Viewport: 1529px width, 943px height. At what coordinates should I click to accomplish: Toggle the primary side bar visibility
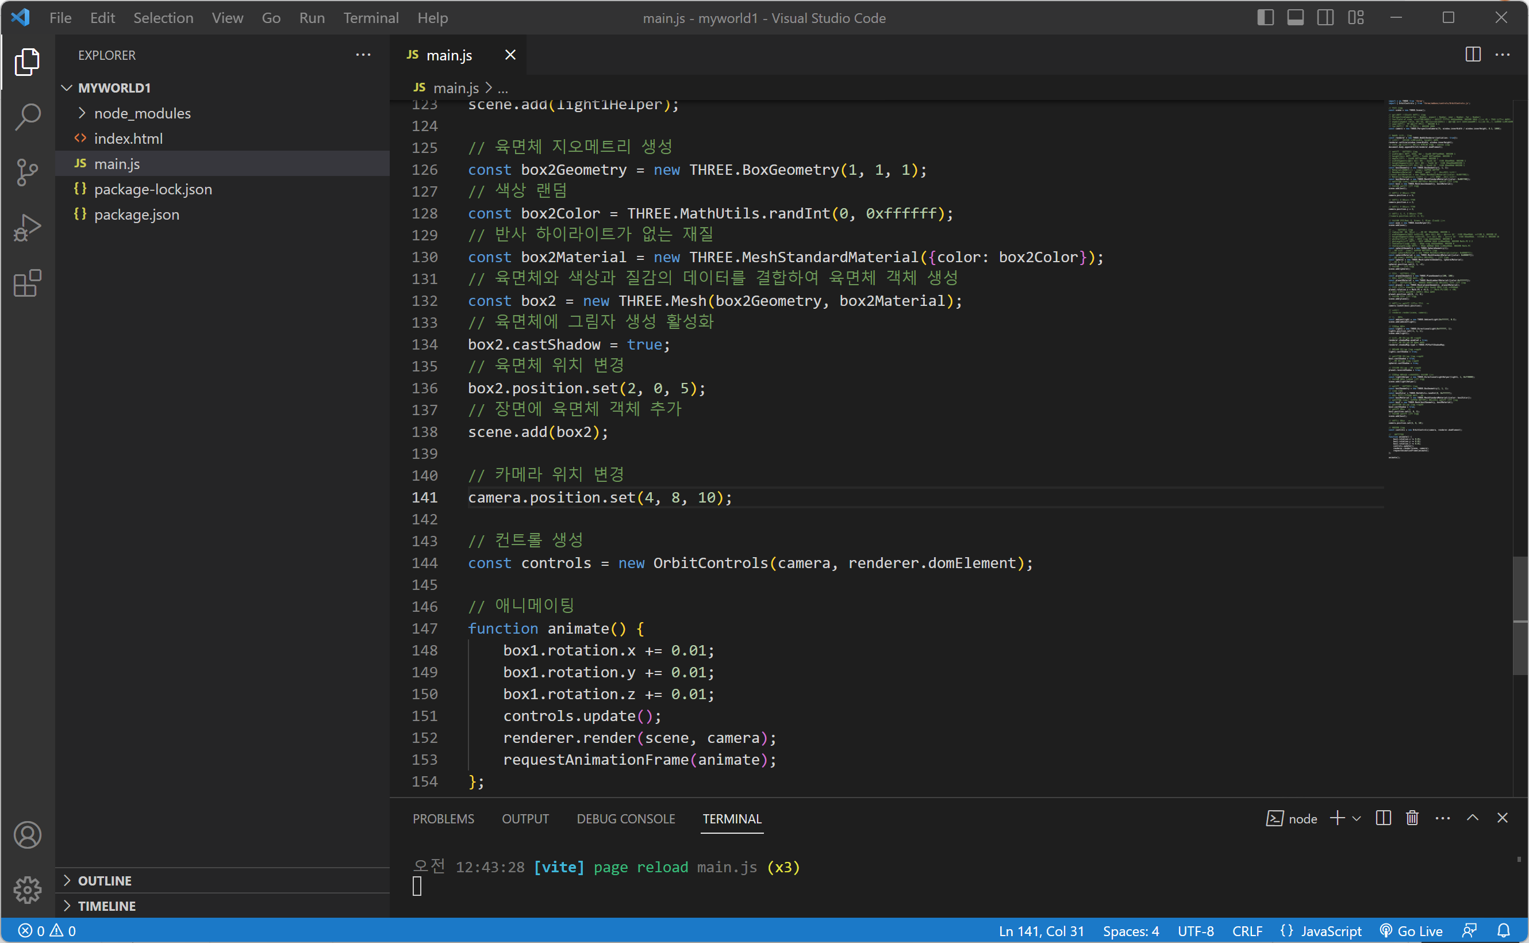coord(1265,17)
